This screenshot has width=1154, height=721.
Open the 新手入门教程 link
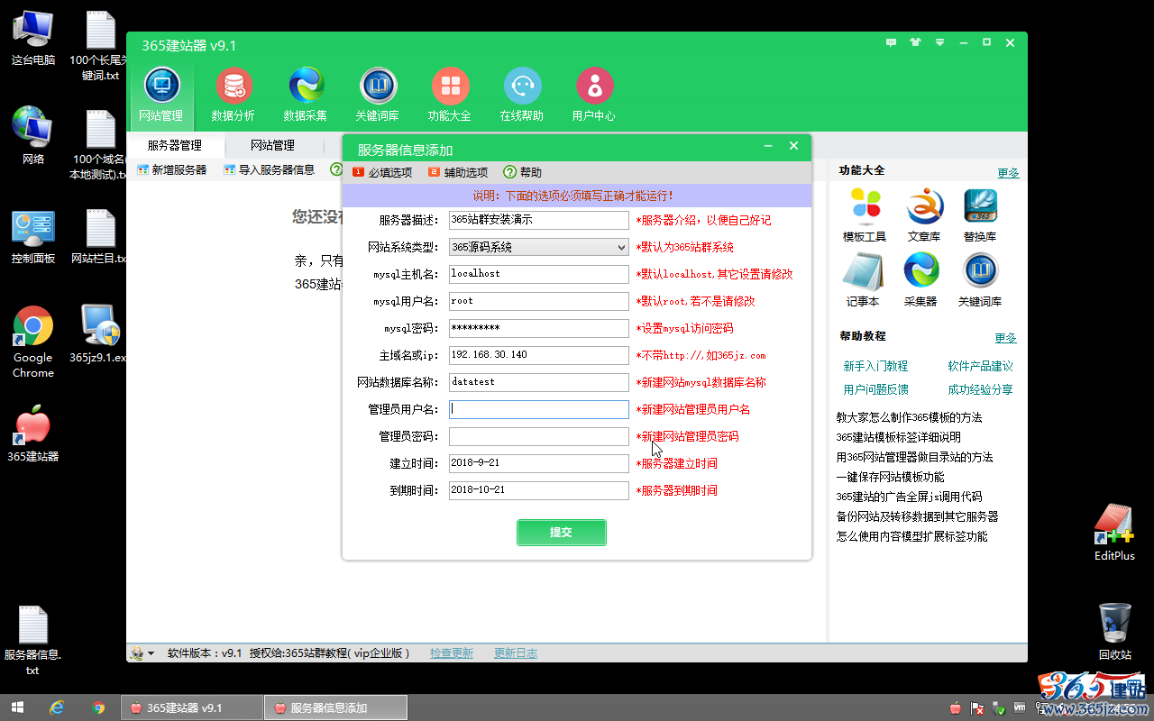[x=875, y=366]
